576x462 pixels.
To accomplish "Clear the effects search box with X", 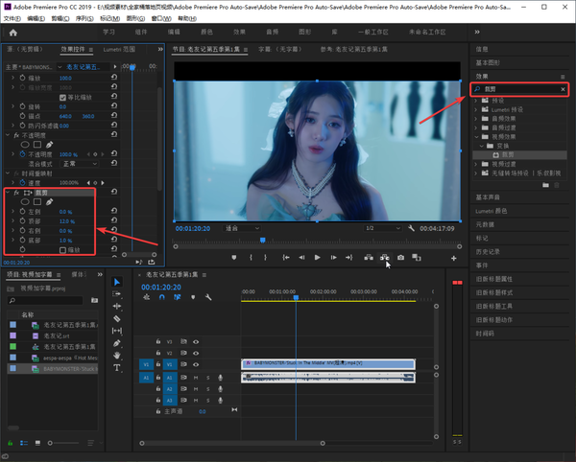I will coord(563,89).
